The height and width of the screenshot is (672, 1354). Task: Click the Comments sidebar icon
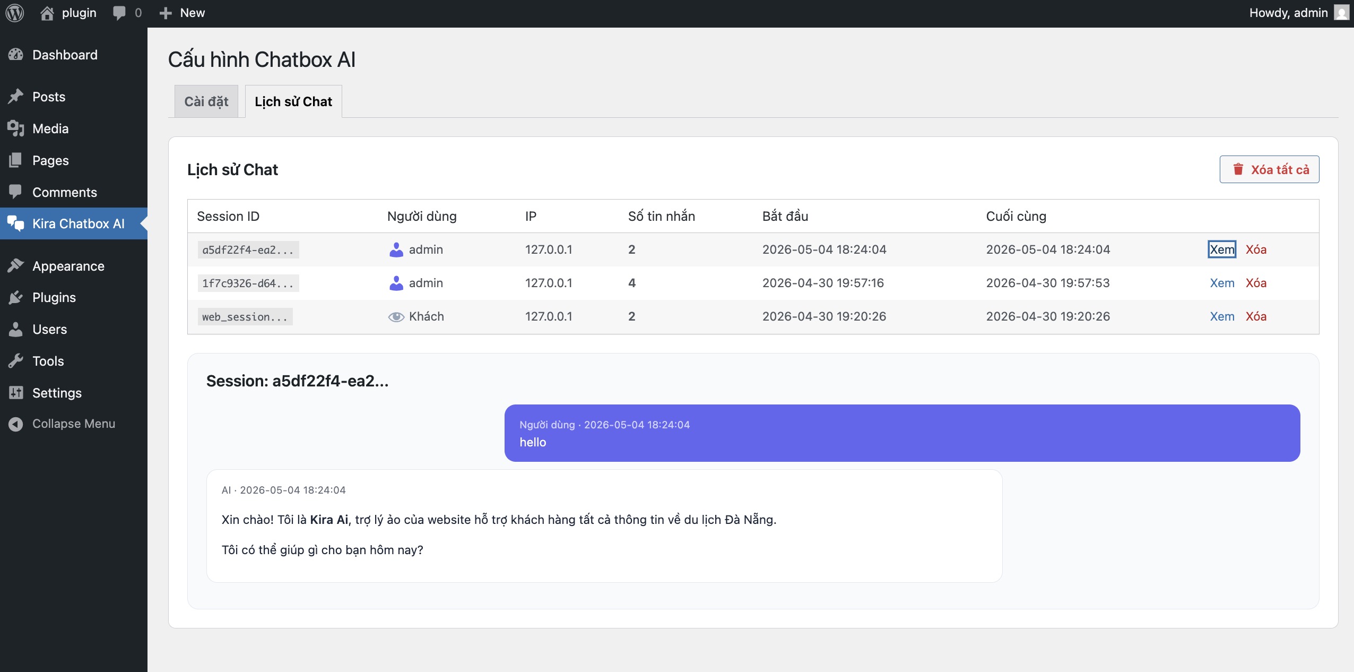(16, 192)
